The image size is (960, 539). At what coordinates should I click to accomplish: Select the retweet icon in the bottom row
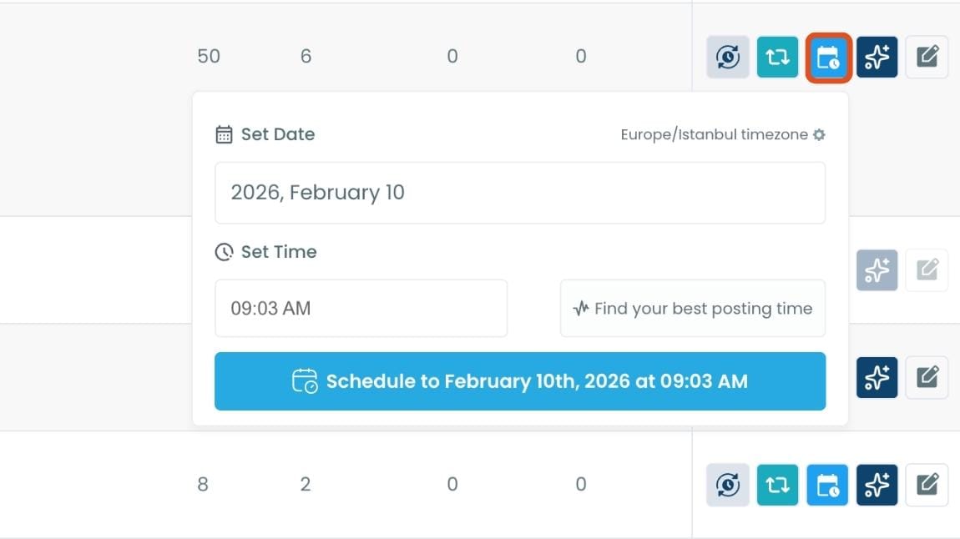[x=777, y=485]
